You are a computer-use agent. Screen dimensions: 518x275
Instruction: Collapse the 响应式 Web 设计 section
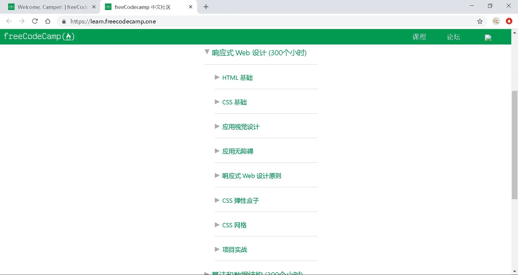point(207,52)
